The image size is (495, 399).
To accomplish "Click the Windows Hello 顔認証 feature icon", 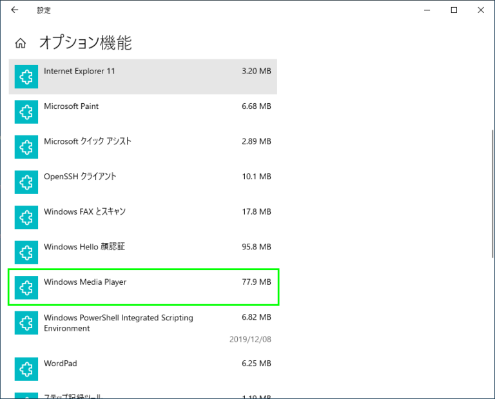I will 26,253.
